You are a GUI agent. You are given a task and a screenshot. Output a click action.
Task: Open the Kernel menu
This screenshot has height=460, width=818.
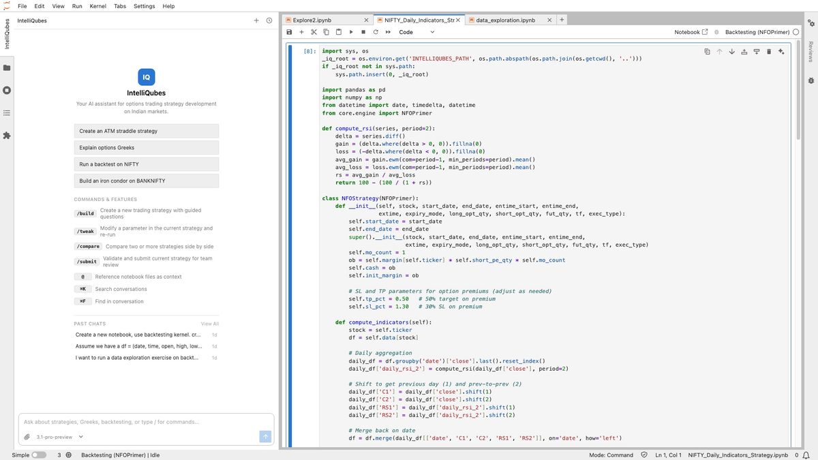(x=97, y=6)
